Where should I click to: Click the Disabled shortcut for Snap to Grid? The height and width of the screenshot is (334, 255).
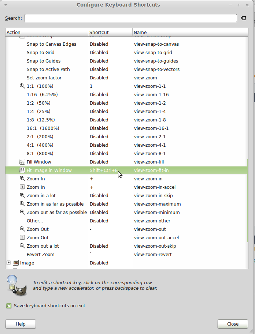click(99, 52)
